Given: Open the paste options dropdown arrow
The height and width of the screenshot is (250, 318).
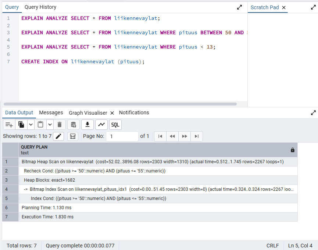Looking at the screenshot, I should 50,125.
